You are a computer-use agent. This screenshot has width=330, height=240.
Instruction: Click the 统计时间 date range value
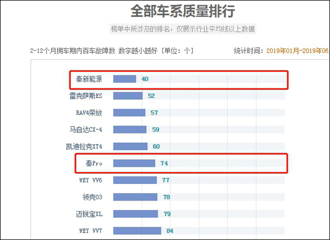point(298,51)
